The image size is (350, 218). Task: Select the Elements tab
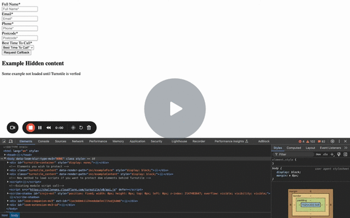click(26, 141)
